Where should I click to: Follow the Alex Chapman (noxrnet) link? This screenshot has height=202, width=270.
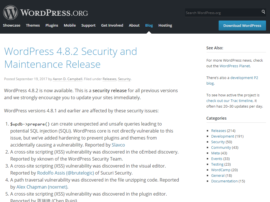click(x=42, y=187)
